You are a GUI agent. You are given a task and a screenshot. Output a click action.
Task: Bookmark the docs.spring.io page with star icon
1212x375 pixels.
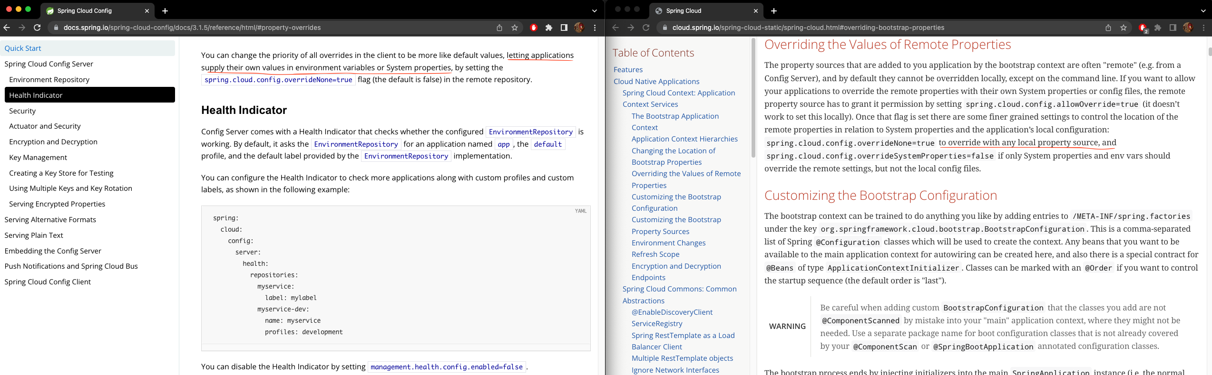[x=515, y=28]
